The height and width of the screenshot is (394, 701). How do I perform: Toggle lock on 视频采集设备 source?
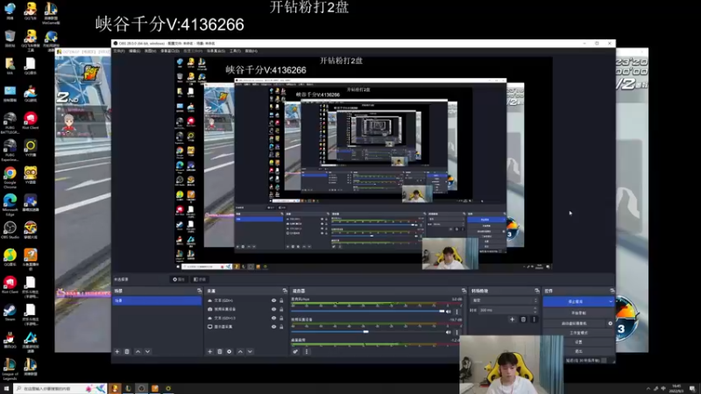(281, 309)
